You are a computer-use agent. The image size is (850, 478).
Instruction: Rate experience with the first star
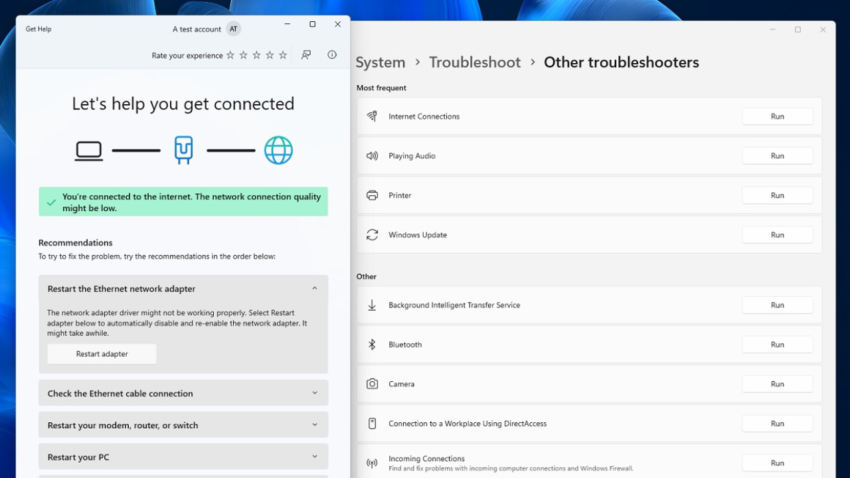pos(230,55)
